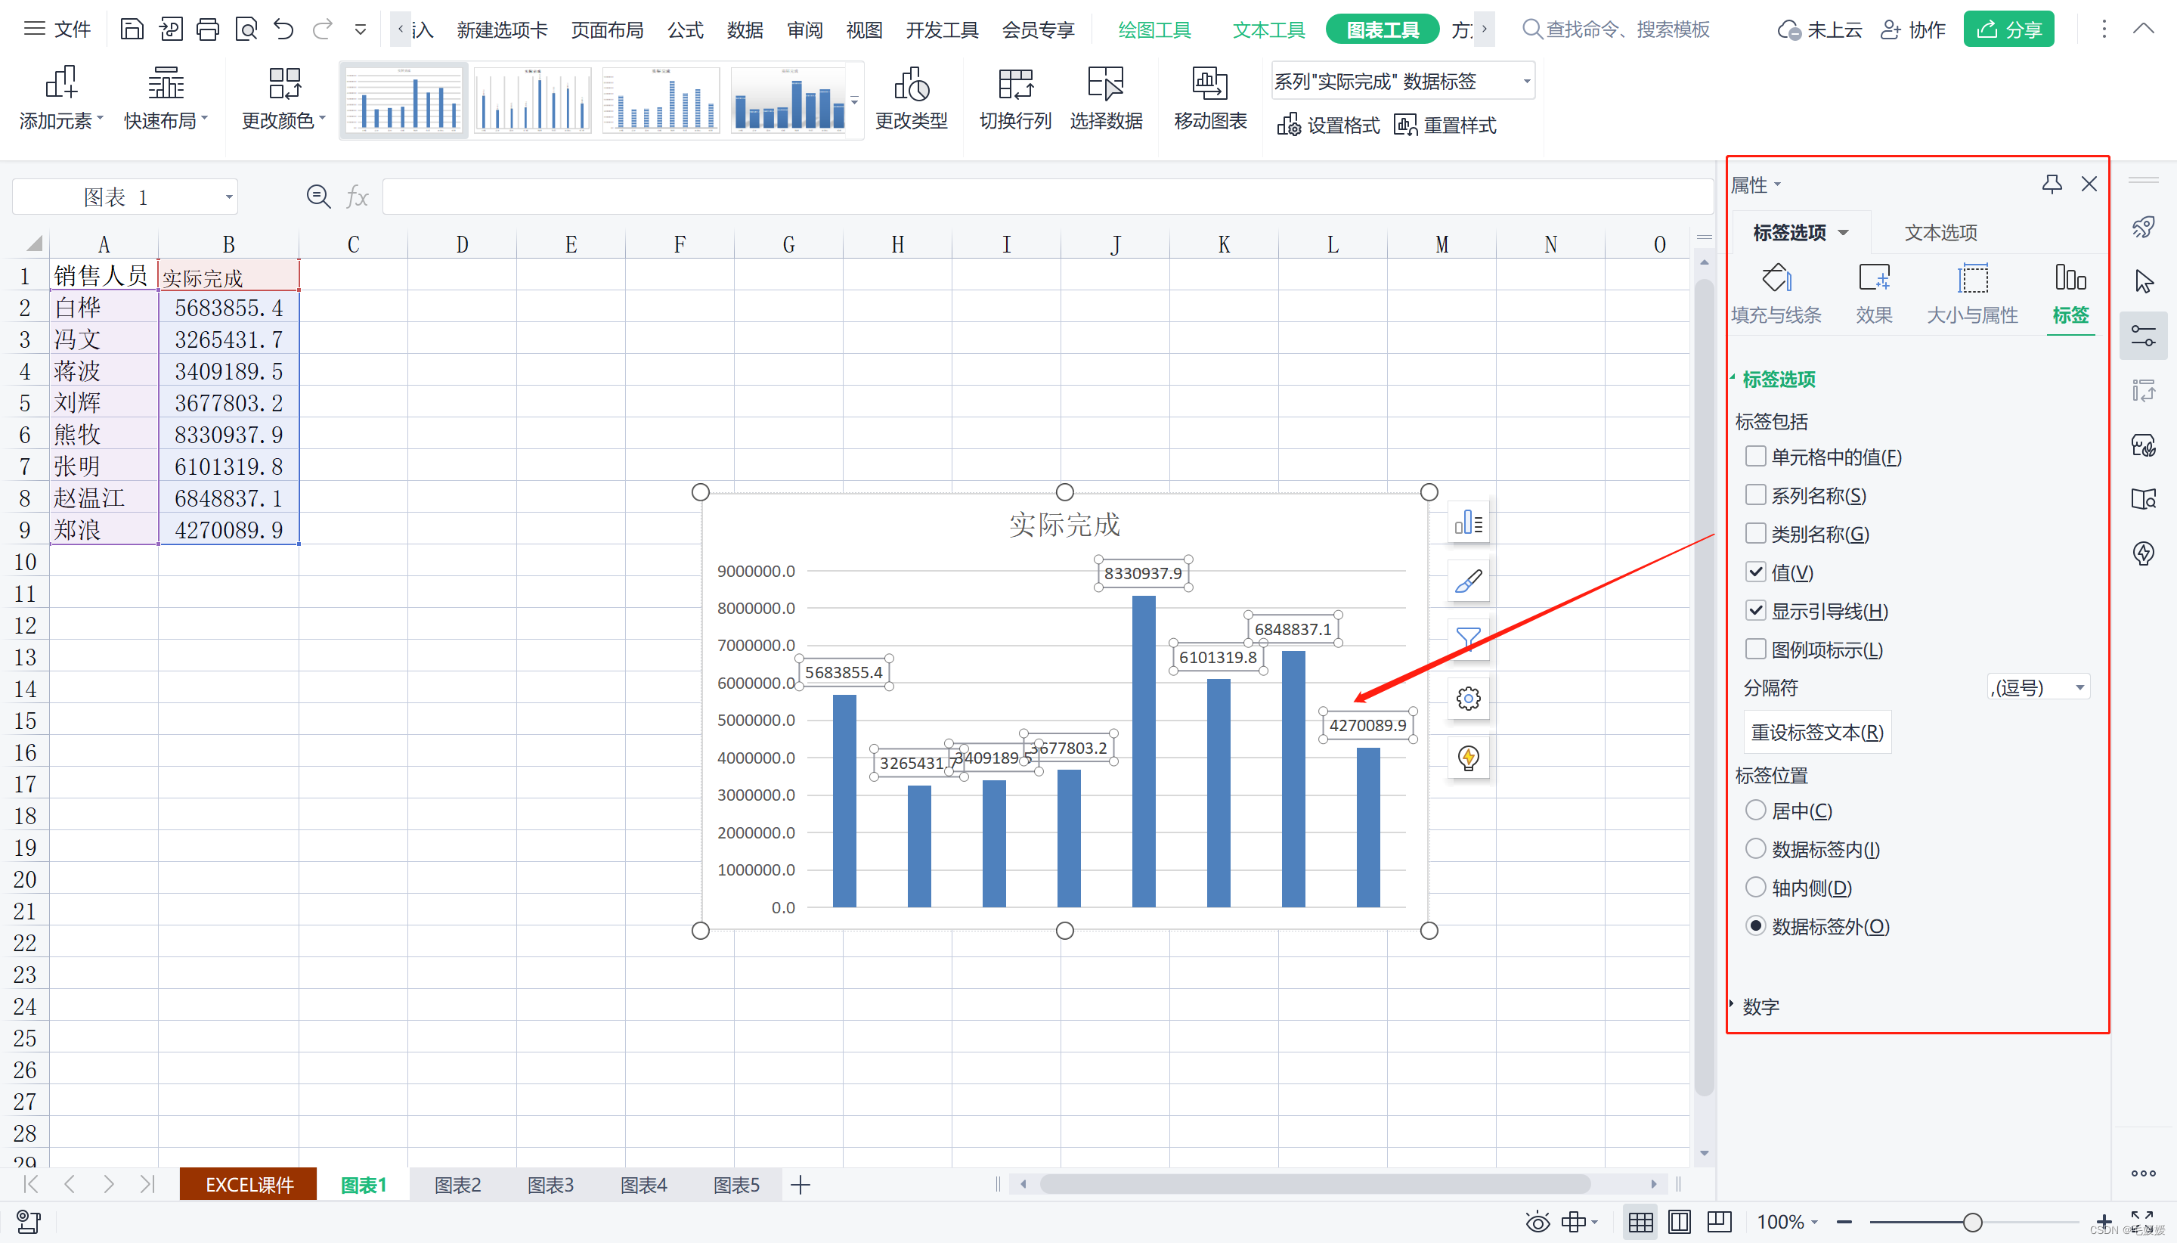Click the Undo arrow icon

coord(283,30)
